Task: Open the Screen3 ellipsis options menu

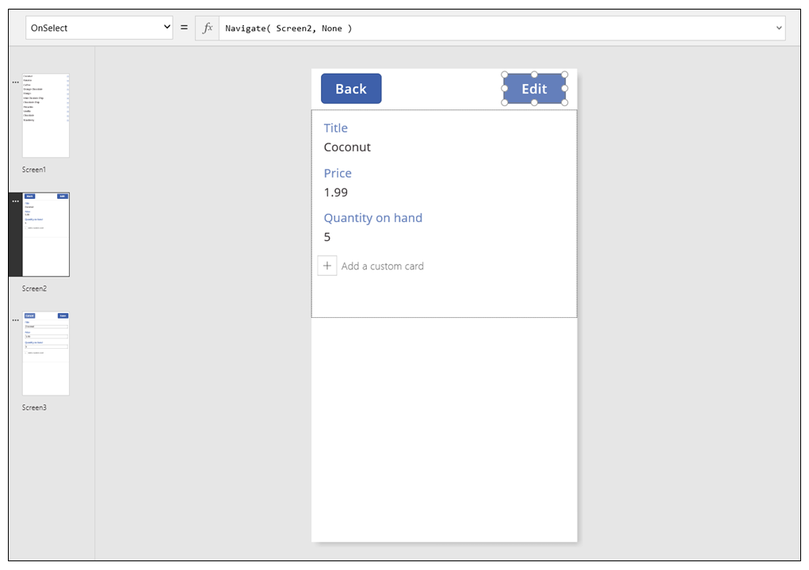Action: [15, 319]
